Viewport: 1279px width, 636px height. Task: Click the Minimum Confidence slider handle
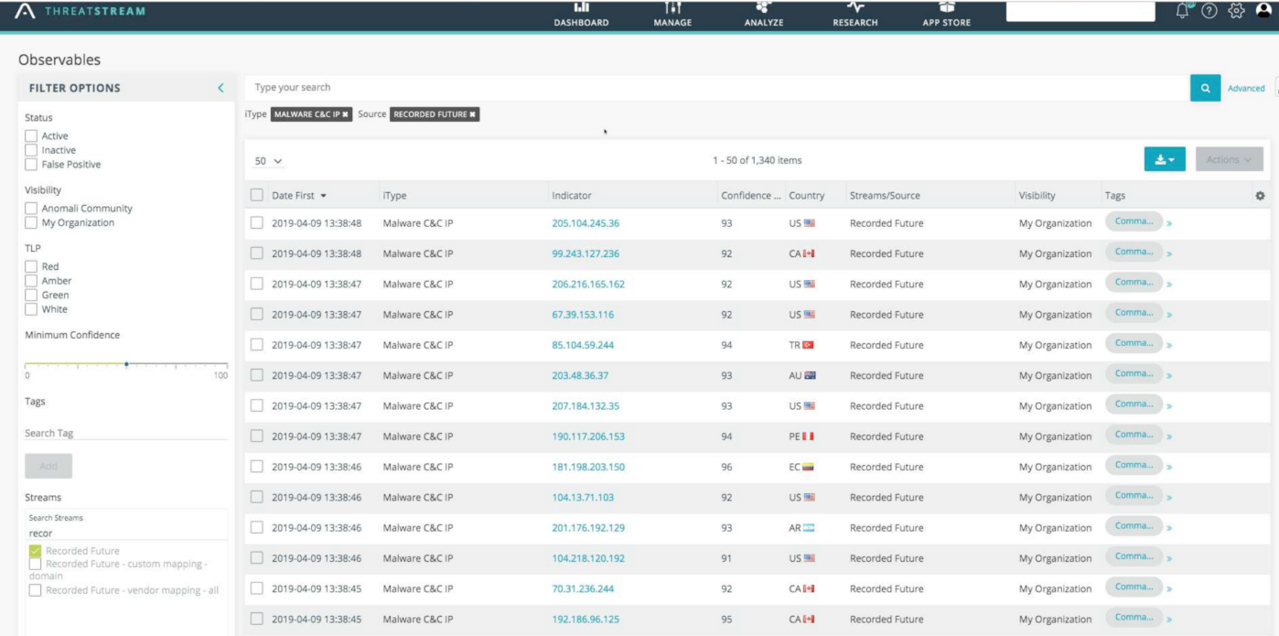pyautogui.click(x=126, y=364)
